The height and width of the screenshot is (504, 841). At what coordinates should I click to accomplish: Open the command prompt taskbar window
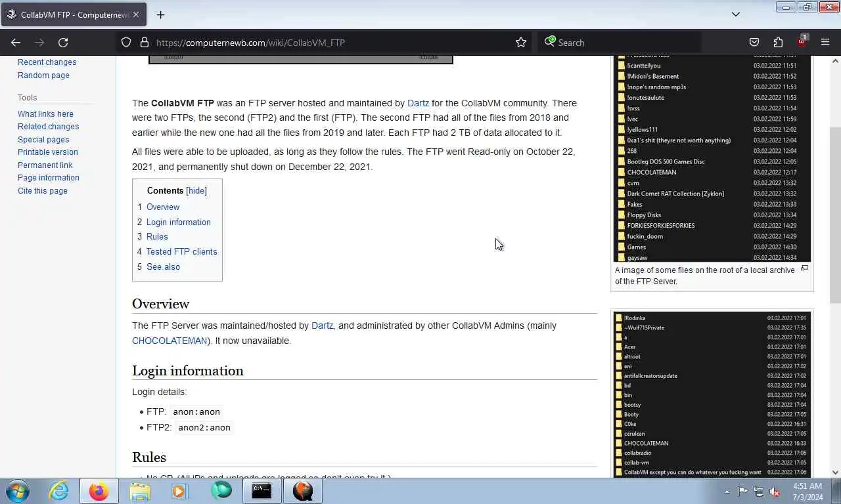coord(261,491)
